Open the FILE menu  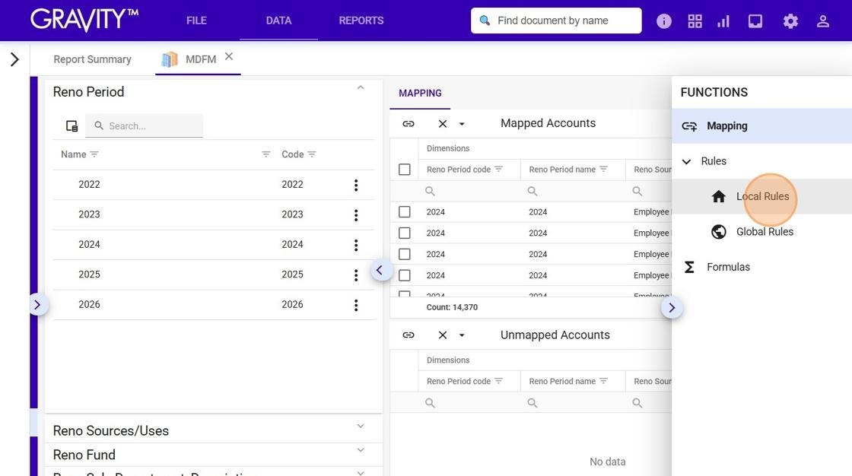tap(196, 21)
